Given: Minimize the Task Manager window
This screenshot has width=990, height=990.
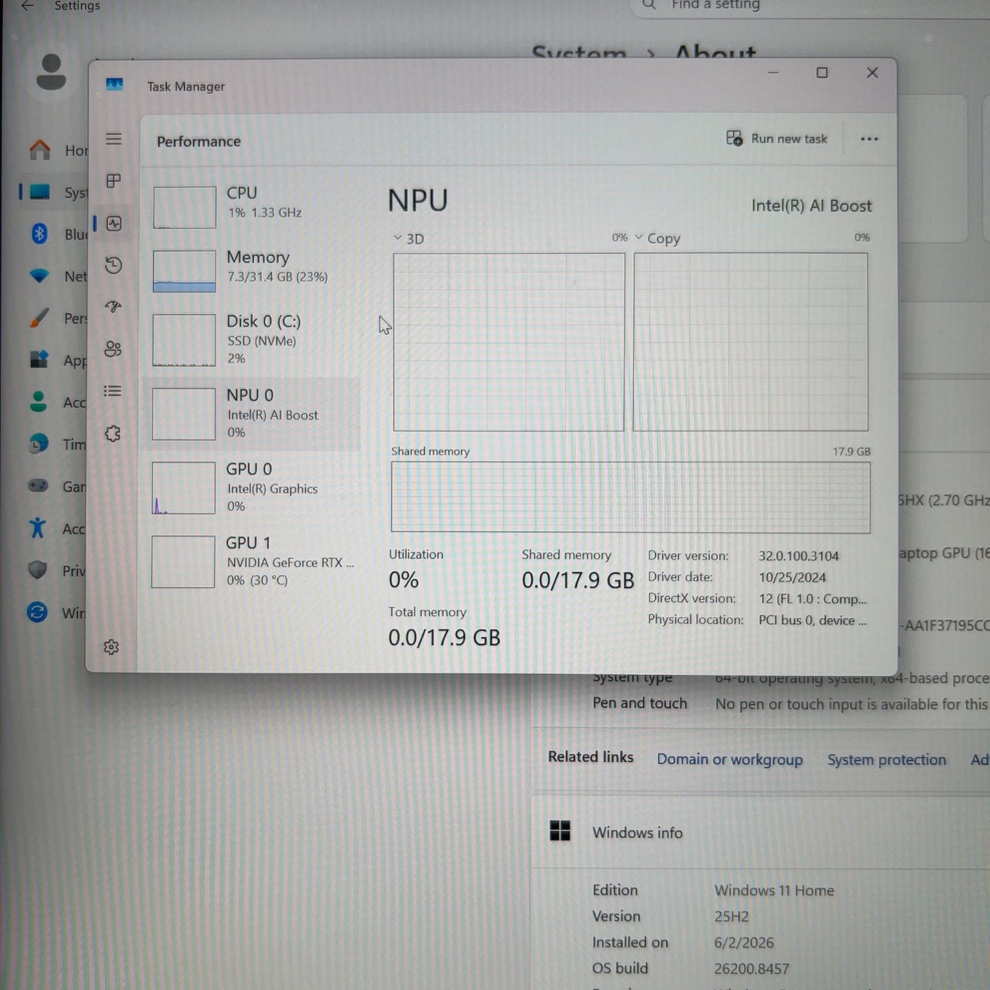Looking at the screenshot, I should (x=774, y=73).
